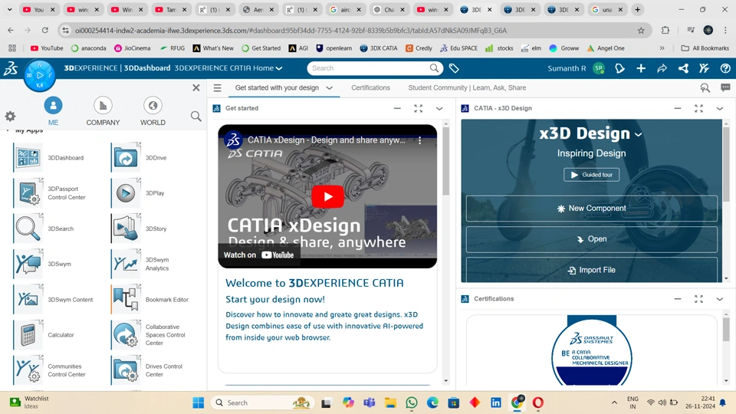Screen dimensions: 736x414
Task: Expand CATIA x3D Design widget menu
Action: (x=720, y=108)
